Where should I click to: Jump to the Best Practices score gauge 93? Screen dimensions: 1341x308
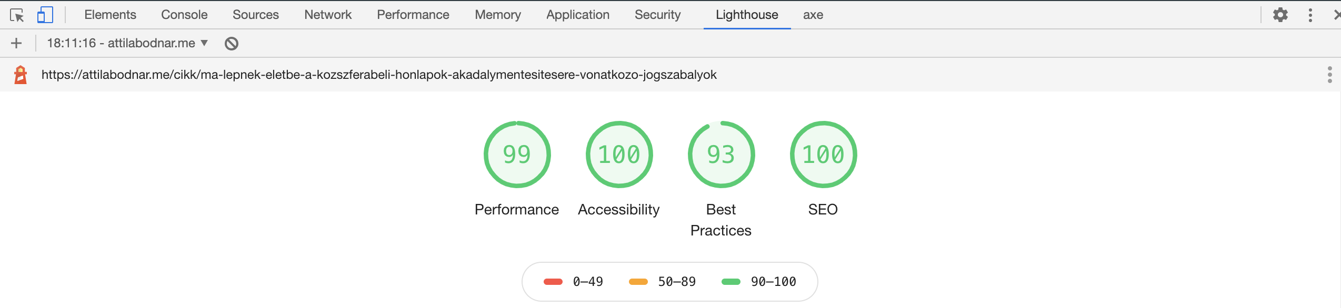722,155
